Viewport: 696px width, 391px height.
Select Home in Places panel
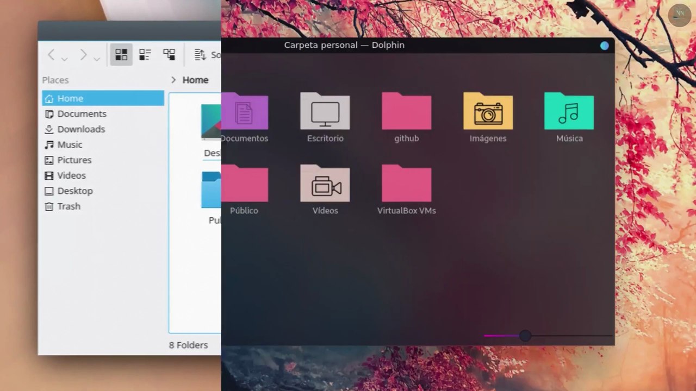[103, 98]
